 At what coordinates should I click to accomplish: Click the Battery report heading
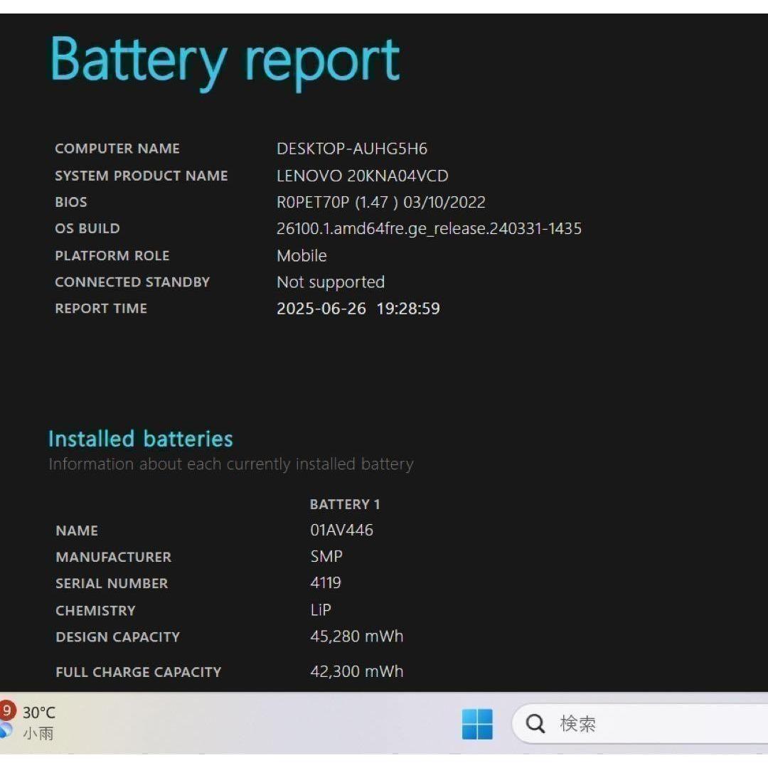coord(225,60)
